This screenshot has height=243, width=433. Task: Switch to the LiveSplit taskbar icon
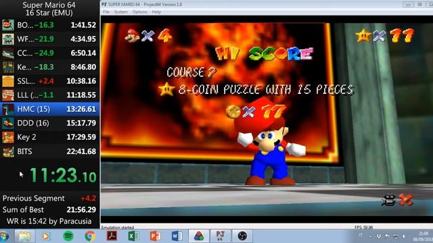(x=198, y=236)
